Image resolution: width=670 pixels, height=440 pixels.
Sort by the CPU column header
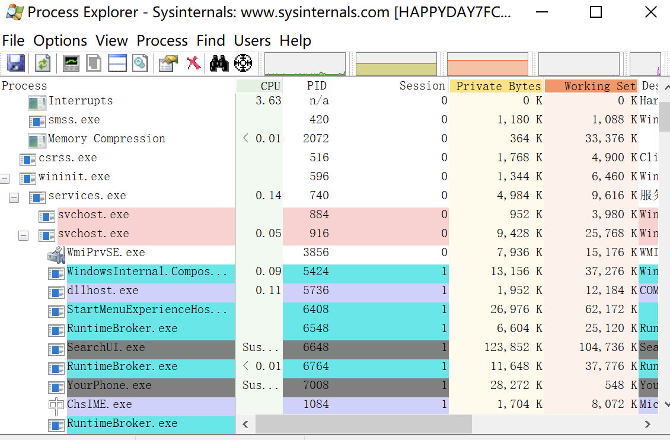259,86
